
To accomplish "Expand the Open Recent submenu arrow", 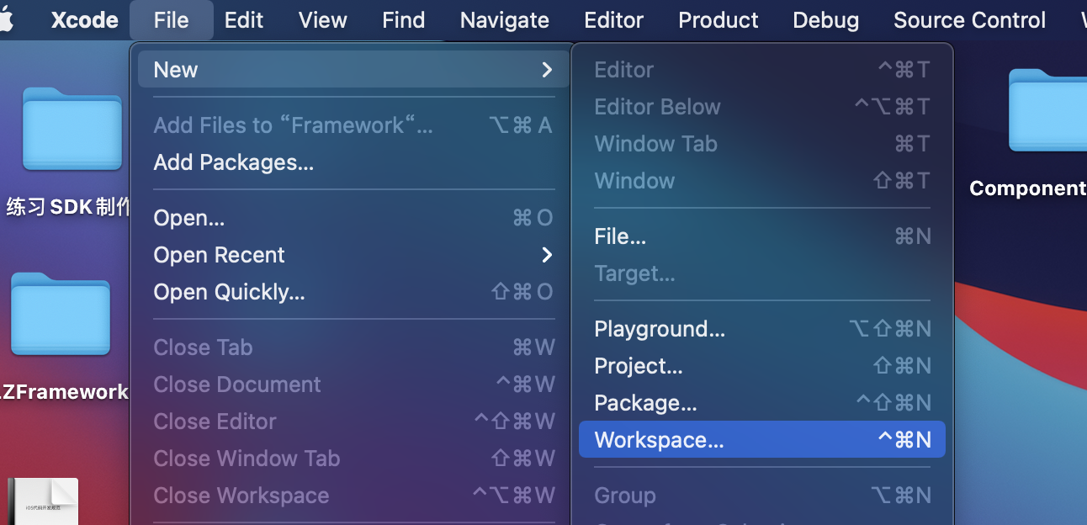I will click(x=547, y=255).
